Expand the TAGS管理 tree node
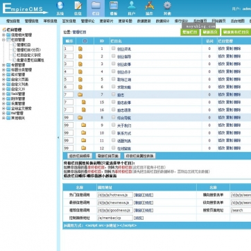The width and height of the screenshot is (251, 251). tap(3, 94)
